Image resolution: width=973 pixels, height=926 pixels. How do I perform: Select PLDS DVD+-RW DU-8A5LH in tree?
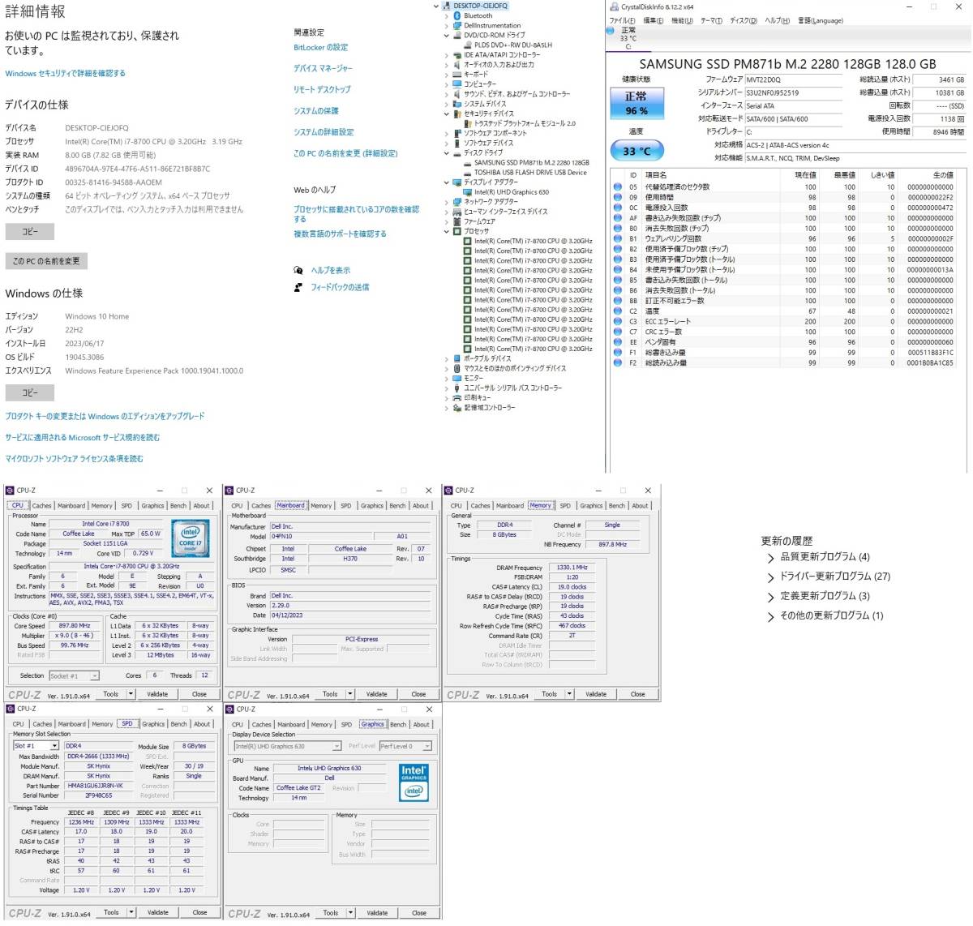pos(513,45)
